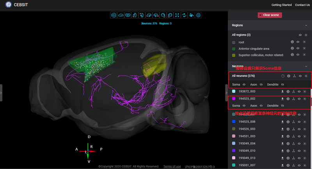Open the tree structure icon for neuron 195049_004
Image resolution: width=312 pixels, height=169 pixels.
click(294, 144)
